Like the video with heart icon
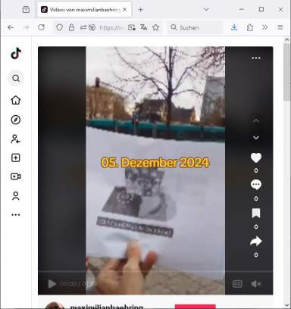 coord(256,158)
